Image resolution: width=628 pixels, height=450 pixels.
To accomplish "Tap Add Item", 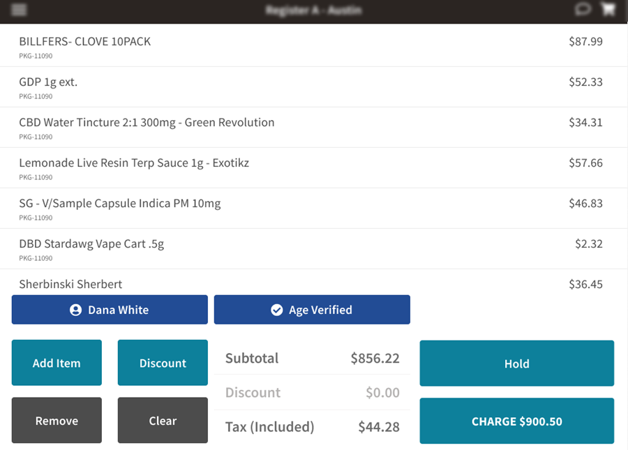I will (x=57, y=363).
